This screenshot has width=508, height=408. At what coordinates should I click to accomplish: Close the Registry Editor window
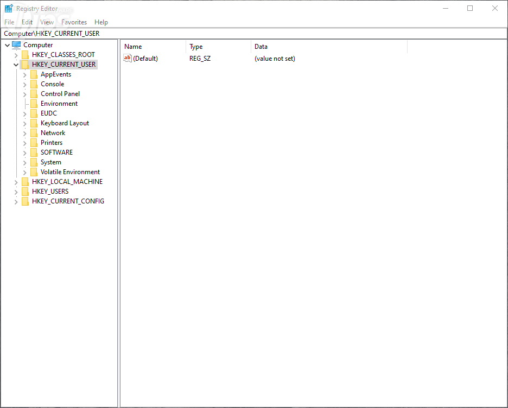pyautogui.click(x=495, y=8)
